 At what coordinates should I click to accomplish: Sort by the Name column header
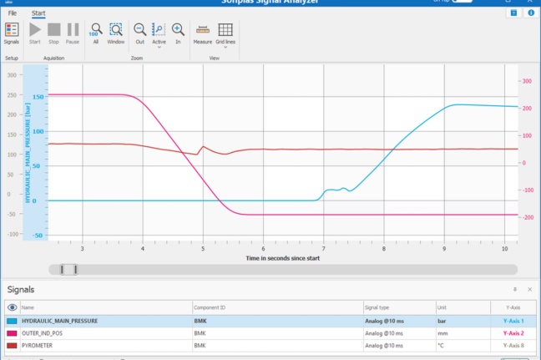(106, 307)
